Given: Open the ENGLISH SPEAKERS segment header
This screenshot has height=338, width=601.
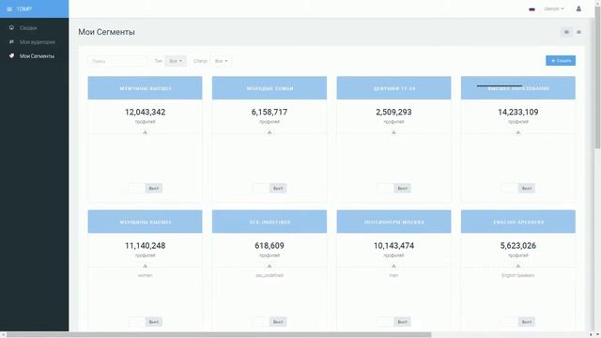Looking at the screenshot, I should [517, 222].
